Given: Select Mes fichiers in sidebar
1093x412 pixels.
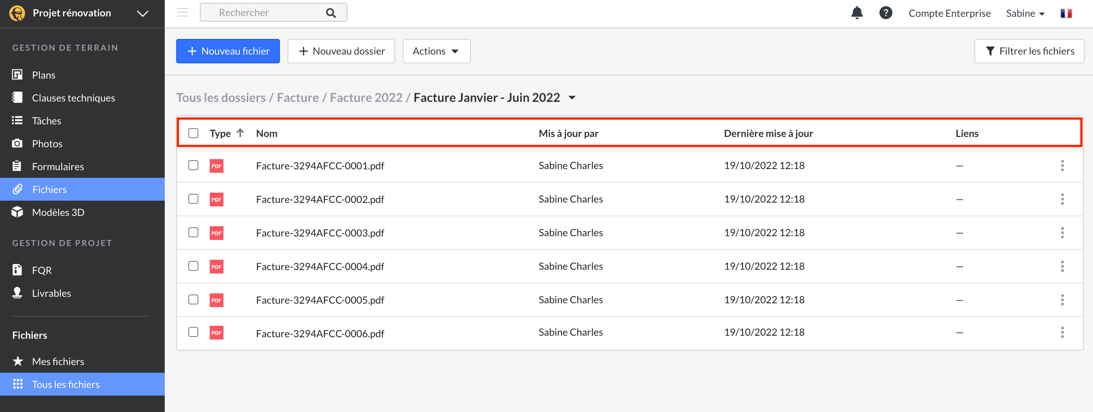Looking at the screenshot, I should click(x=58, y=361).
